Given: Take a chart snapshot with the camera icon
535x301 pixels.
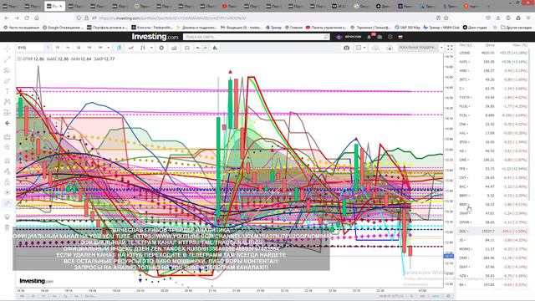Looking at the screenshot, I should (x=346, y=48).
